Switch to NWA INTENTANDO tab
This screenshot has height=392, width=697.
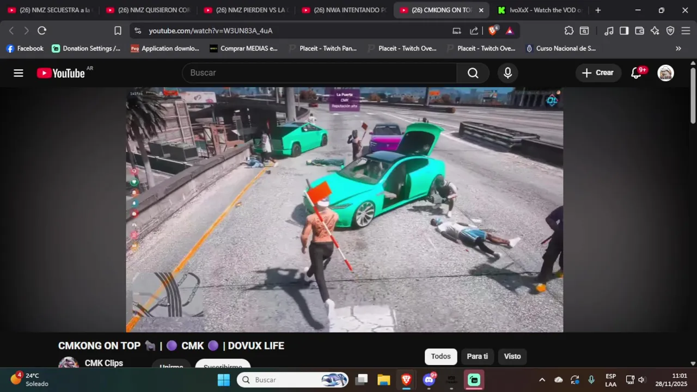(344, 10)
